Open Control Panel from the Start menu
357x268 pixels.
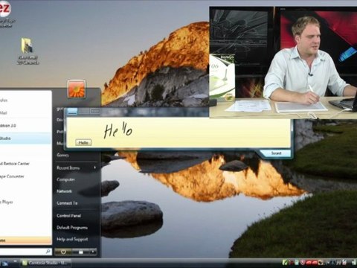click(68, 216)
